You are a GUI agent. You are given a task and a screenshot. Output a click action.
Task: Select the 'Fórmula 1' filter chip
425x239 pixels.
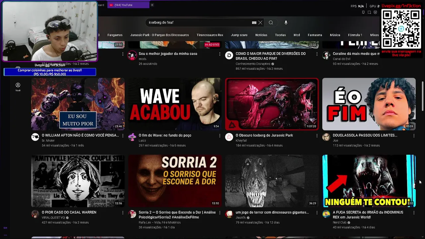pyautogui.click(x=355, y=35)
